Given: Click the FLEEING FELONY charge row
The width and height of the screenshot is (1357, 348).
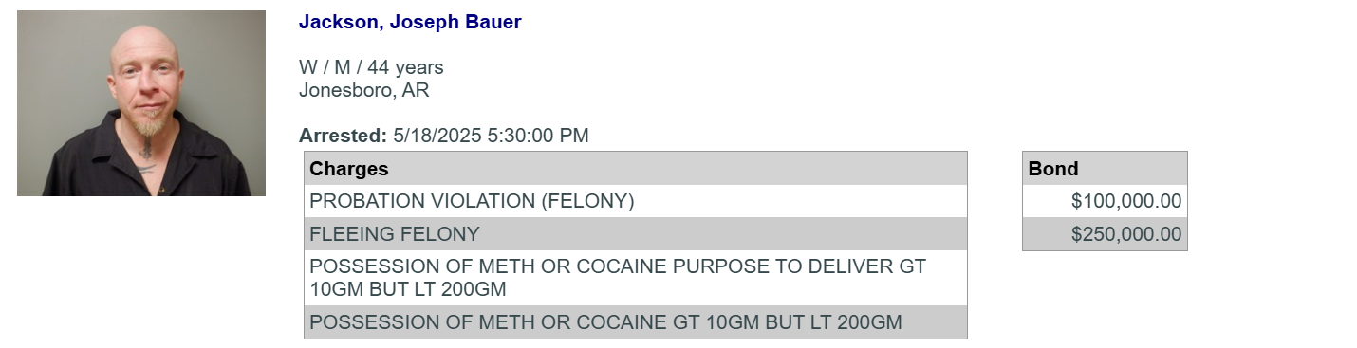Looking at the screenshot, I should (x=636, y=233).
